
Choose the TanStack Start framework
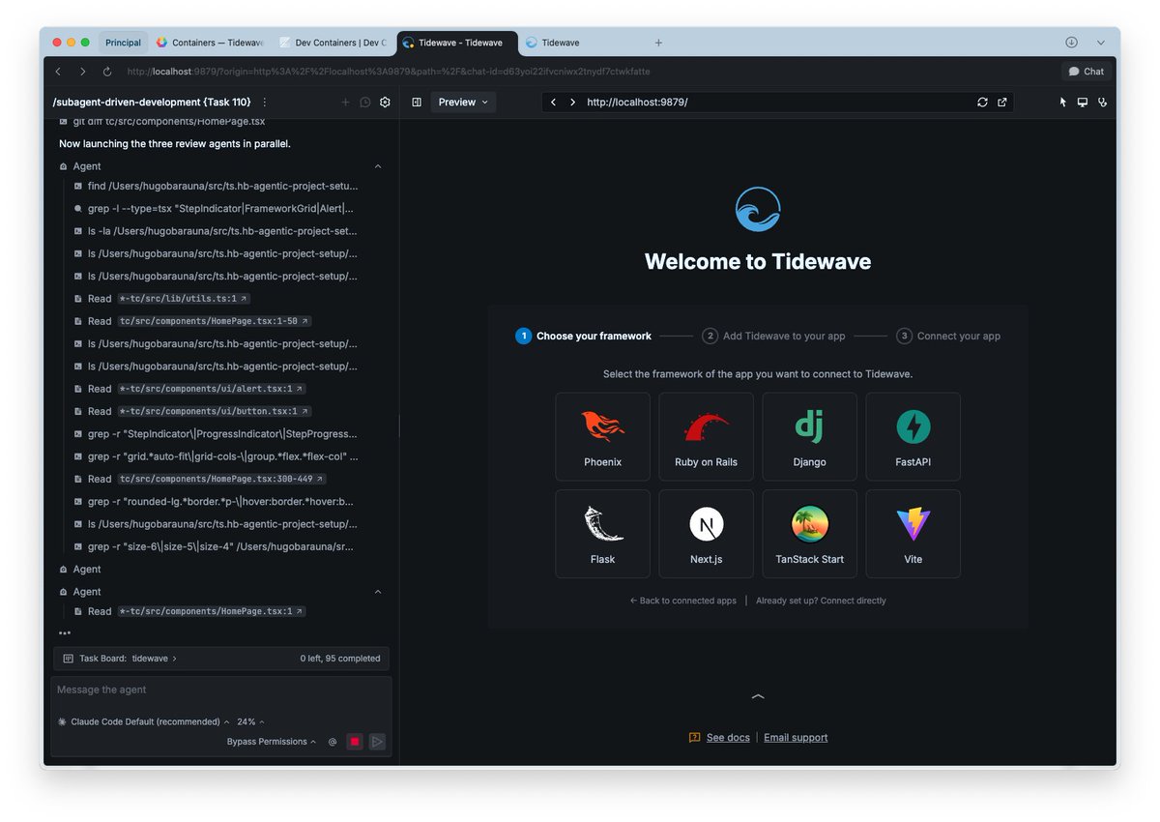pos(809,534)
